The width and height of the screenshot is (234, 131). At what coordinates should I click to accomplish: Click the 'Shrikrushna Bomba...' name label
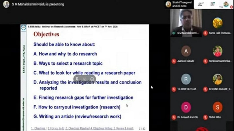point(220,61)
